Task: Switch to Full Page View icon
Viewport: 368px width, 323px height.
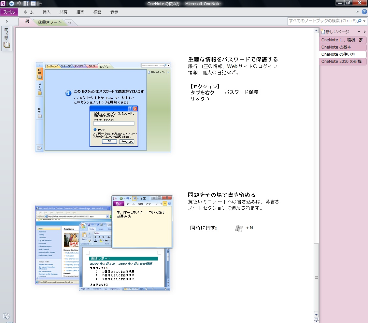Action: point(33,4)
